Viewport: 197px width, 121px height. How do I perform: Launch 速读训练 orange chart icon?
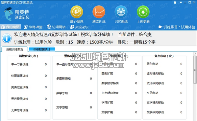click(99, 12)
